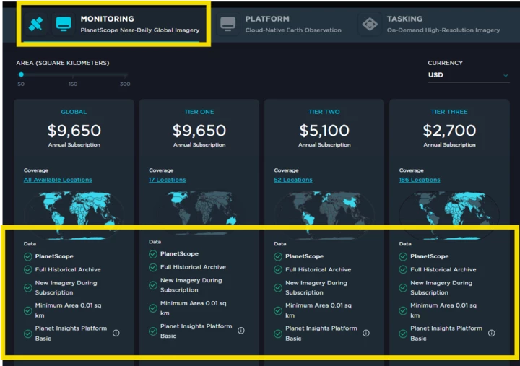Switch to the Platform tab
The height and width of the screenshot is (366, 520).
279,24
